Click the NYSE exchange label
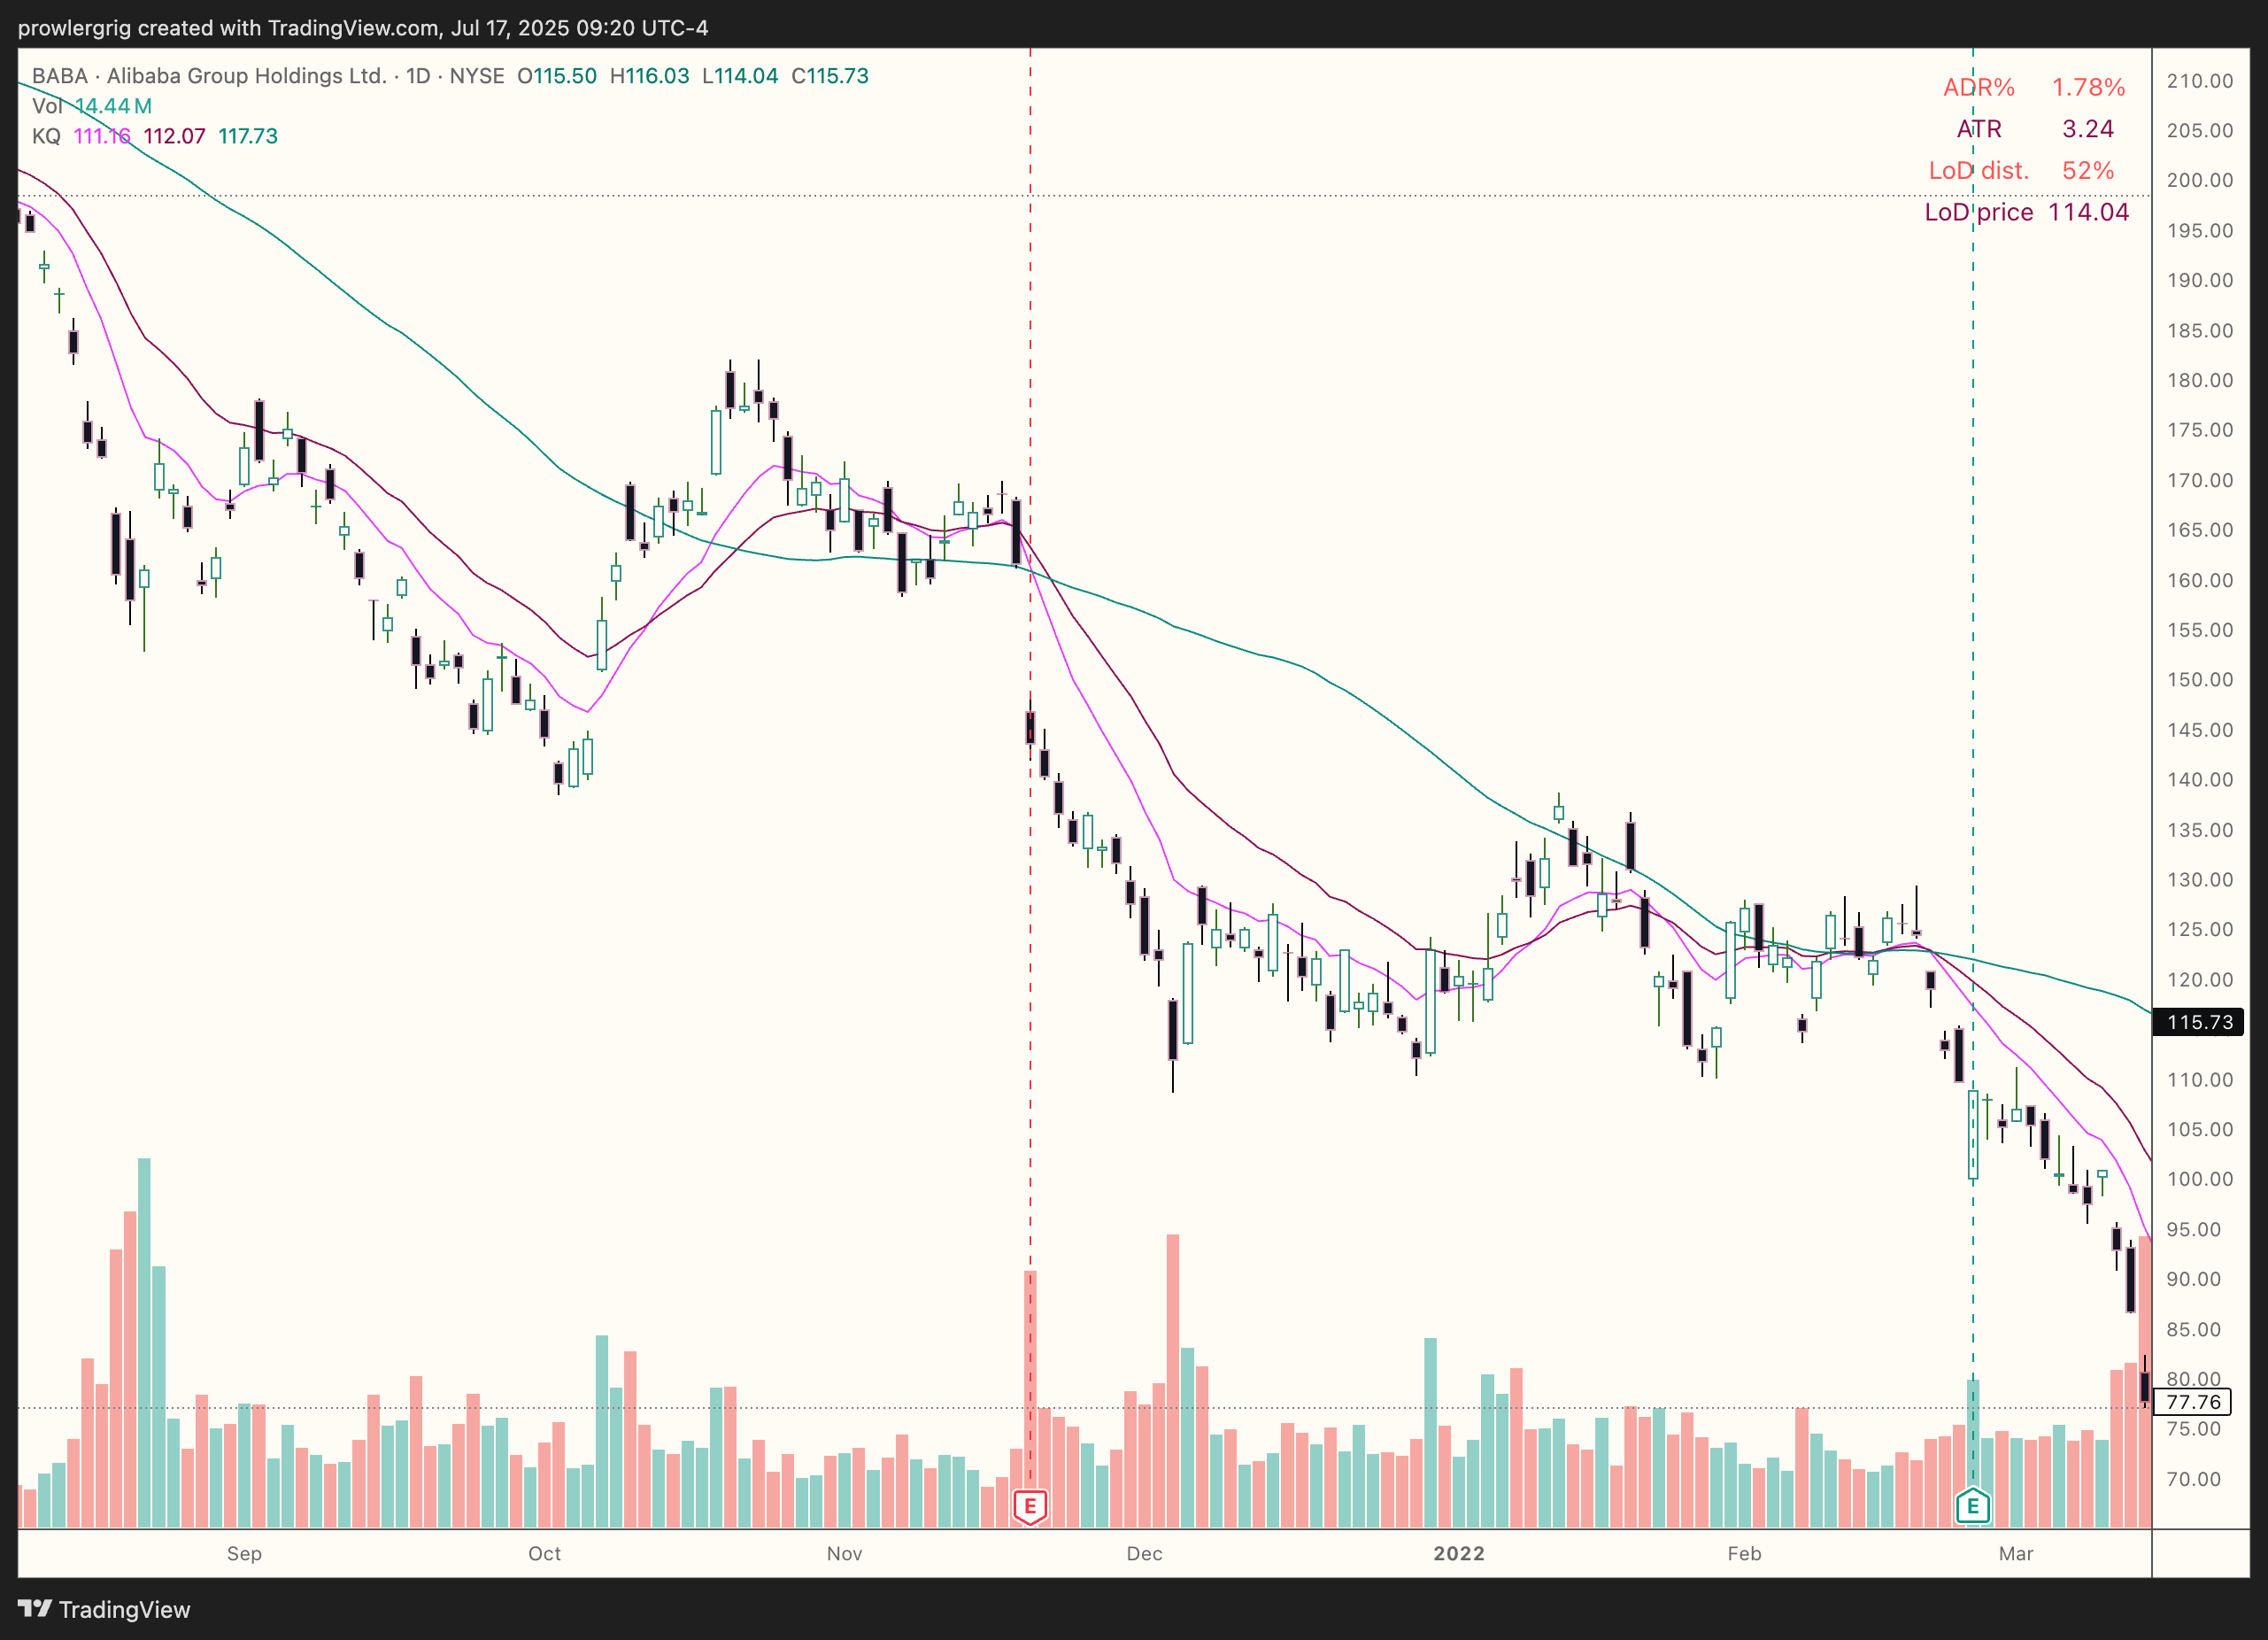 (477, 76)
